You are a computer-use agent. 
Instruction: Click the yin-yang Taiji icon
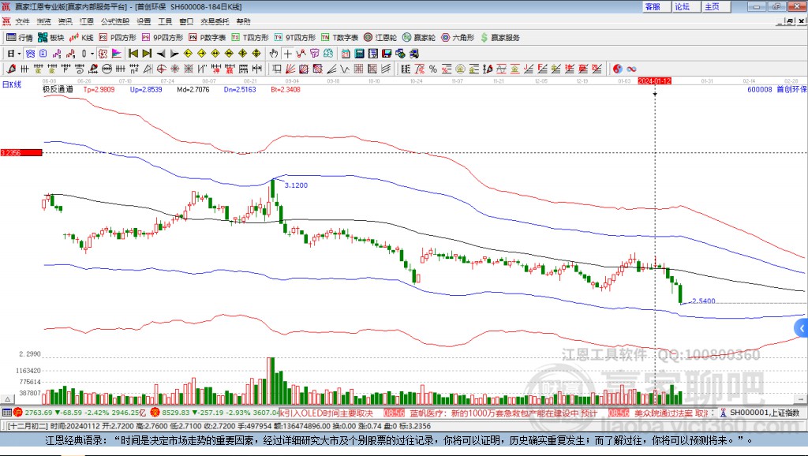[x=617, y=69]
